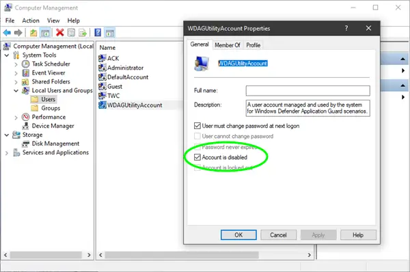Open the Action menu
This screenshot has height=272, width=410.
[x=31, y=21]
